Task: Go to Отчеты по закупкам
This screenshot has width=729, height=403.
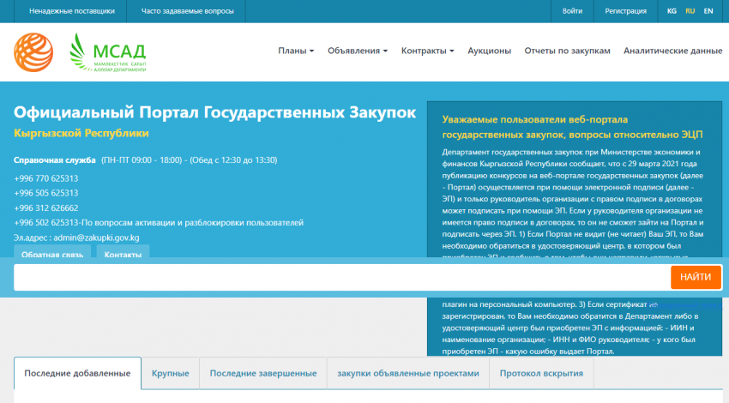Action: (567, 51)
